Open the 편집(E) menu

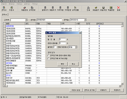(x=12, y=4)
